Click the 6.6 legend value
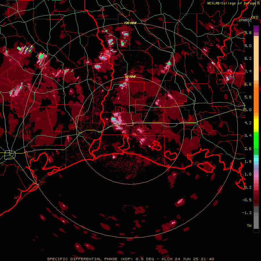Image resolution: width=261 pixels, height=261 pixels. pos(248,84)
